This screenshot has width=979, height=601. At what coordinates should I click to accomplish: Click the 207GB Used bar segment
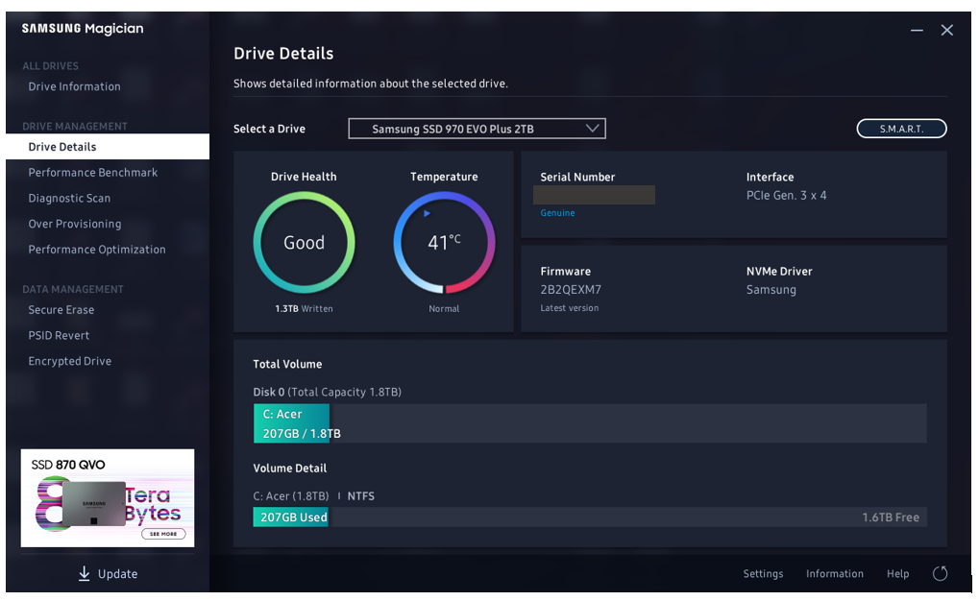(x=290, y=517)
